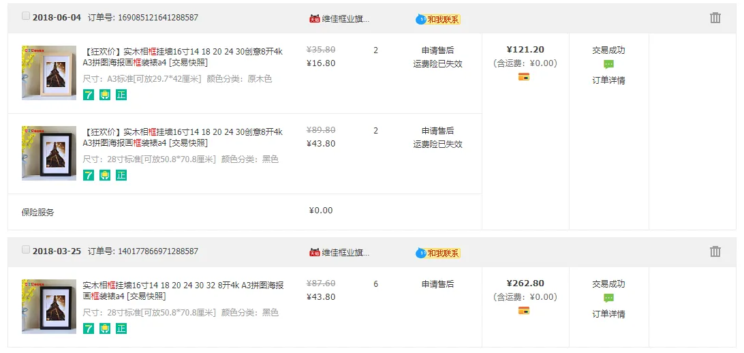This screenshot has width=744, height=353.
Task: Open 订单详情 for the ¥121.20 order
Action: 608,80
